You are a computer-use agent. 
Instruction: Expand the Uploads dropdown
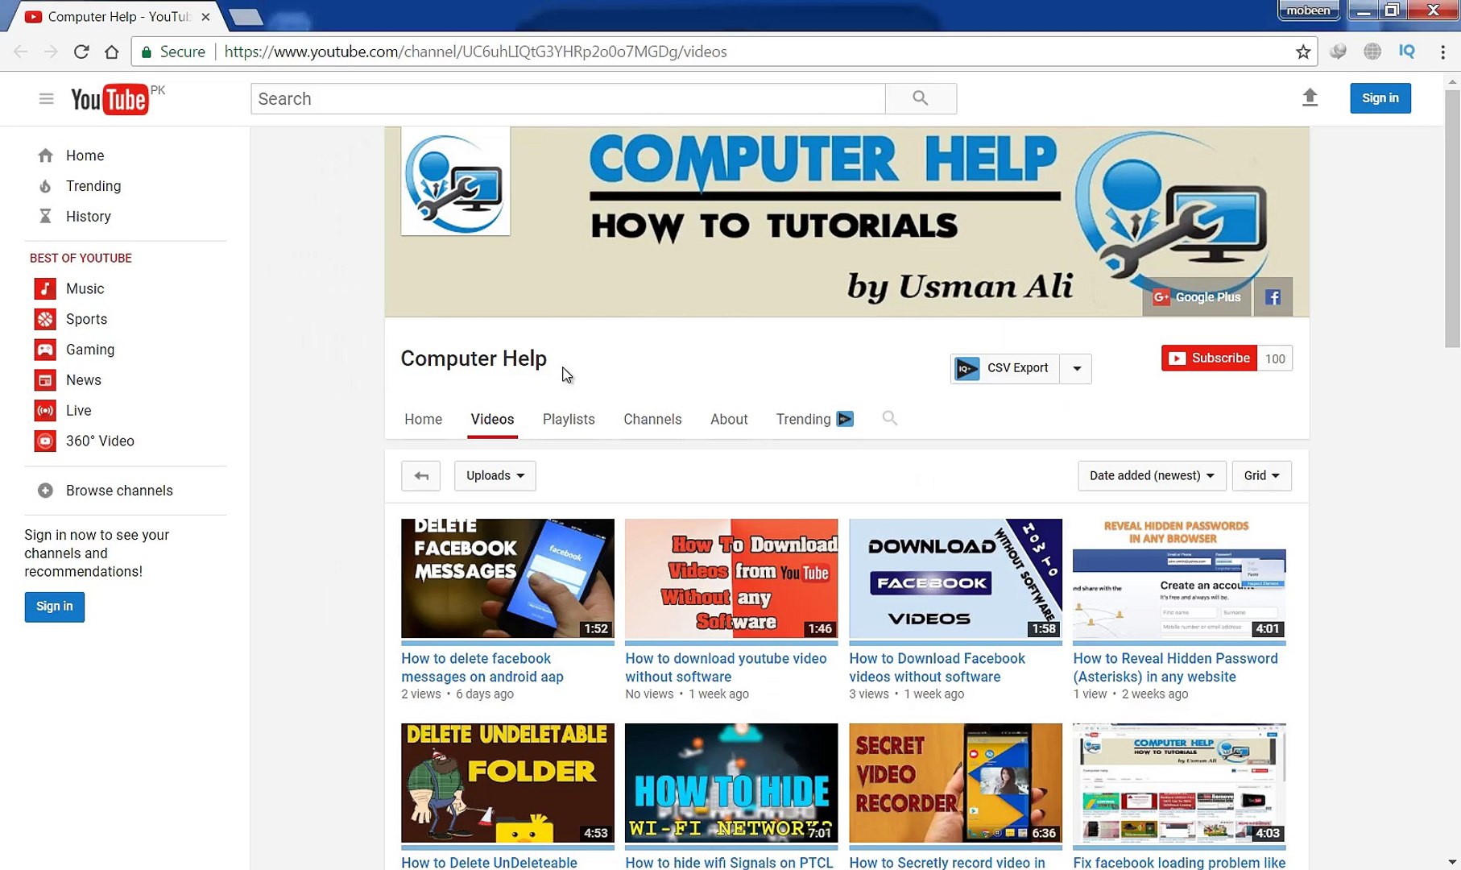coord(495,475)
